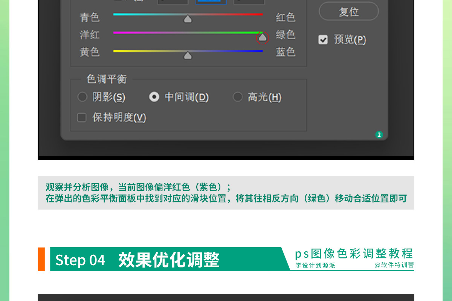Viewport: 452px width, 301px height.
Task: Disable the 预览(P) preview checkbox
Action: pyautogui.click(x=323, y=40)
